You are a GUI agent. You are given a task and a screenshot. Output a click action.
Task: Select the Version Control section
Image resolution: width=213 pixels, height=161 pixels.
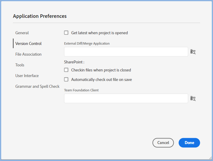pos(29,43)
